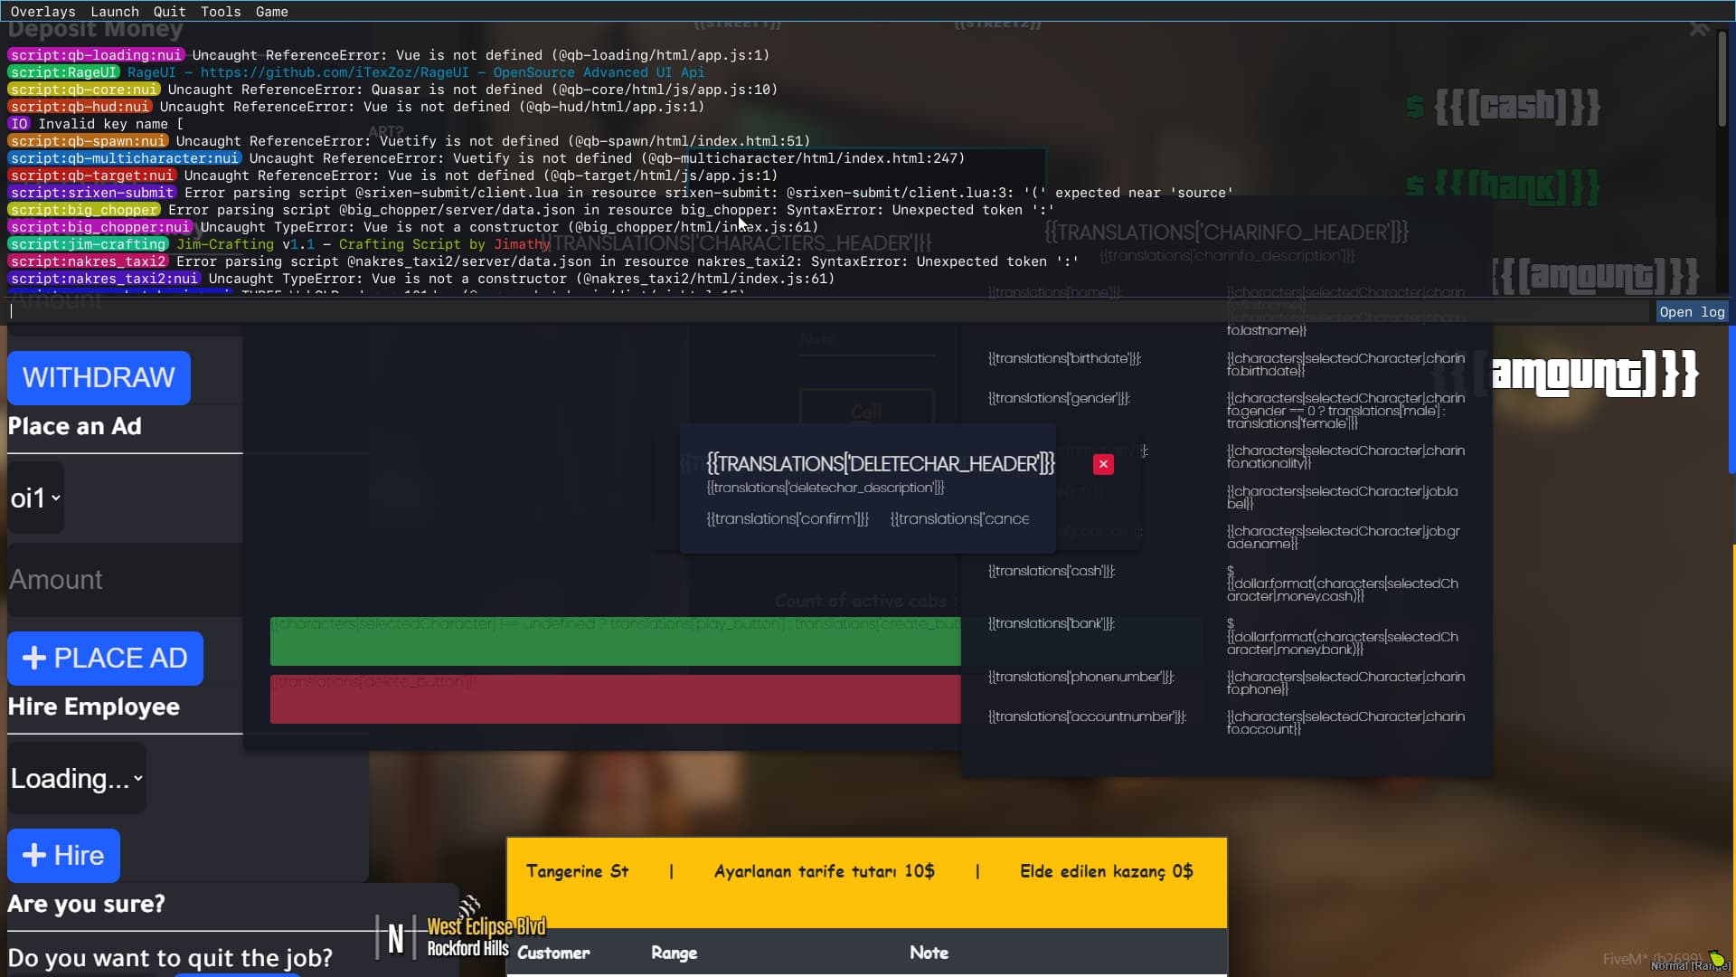Click the green play character bar
The image size is (1736, 977).
point(615,641)
